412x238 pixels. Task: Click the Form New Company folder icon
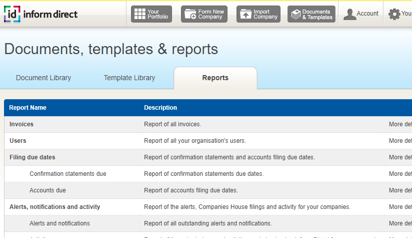coord(190,15)
